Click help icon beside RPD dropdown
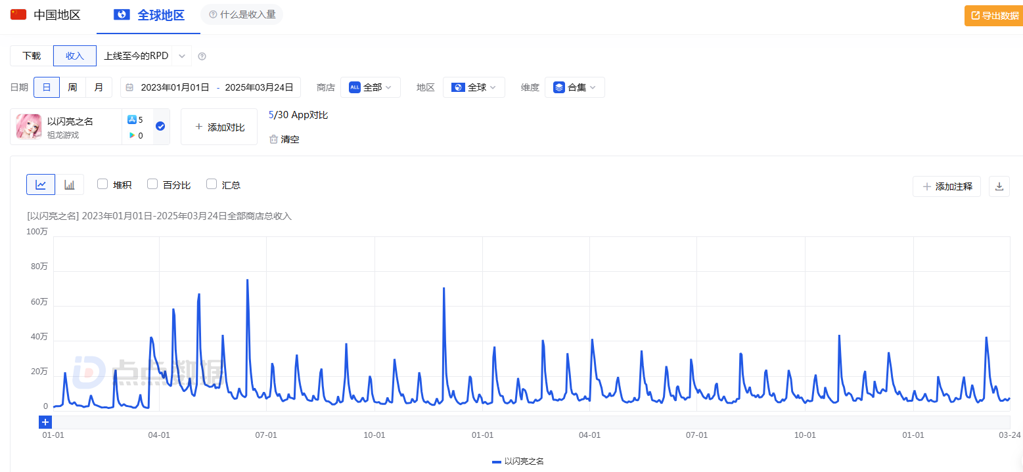 tap(202, 56)
